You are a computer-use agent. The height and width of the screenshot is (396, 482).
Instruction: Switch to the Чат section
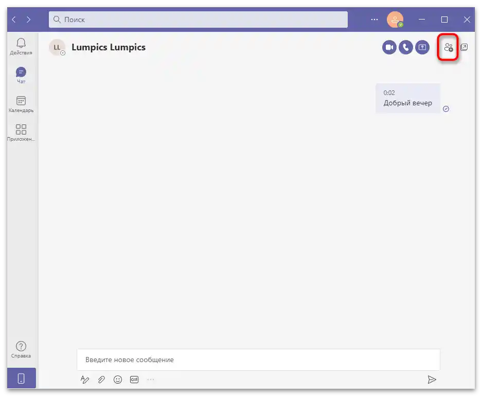(21, 75)
